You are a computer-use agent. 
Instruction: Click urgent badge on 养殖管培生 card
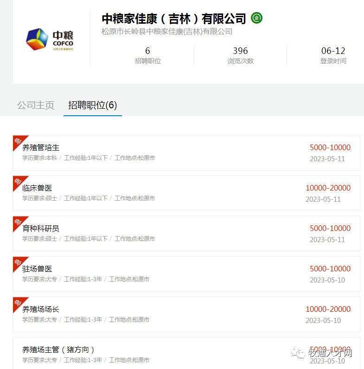[19, 141]
